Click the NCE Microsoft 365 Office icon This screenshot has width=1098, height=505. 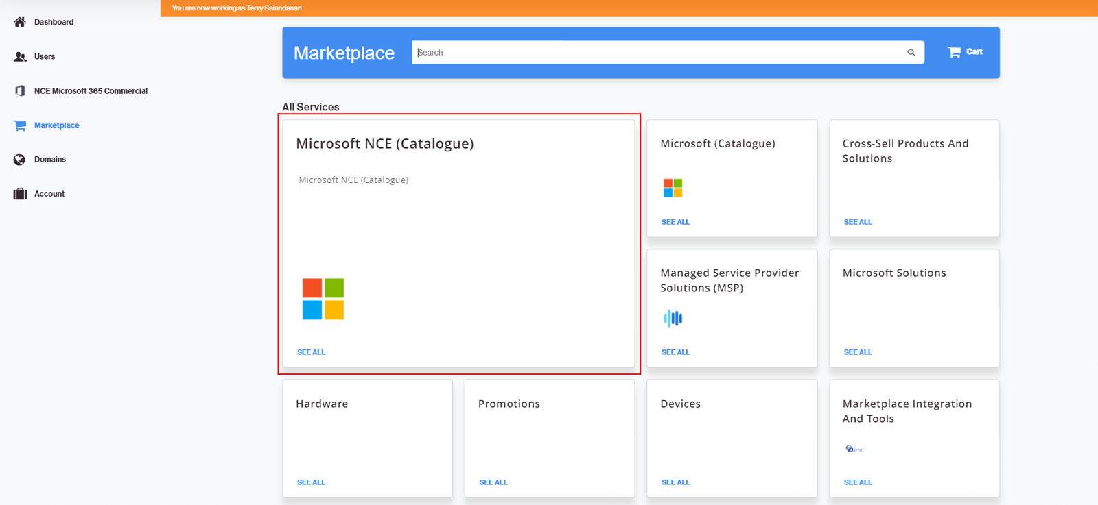tap(20, 91)
